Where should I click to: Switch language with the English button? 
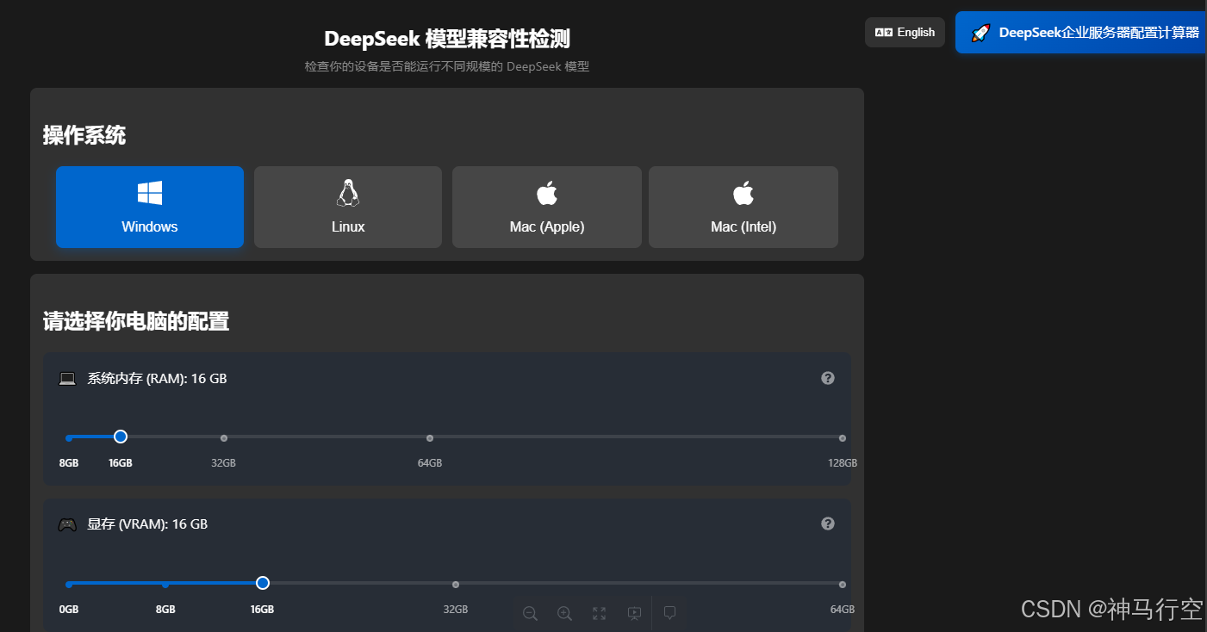(905, 32)
